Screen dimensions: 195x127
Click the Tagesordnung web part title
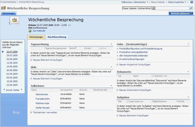click(40, 44)
